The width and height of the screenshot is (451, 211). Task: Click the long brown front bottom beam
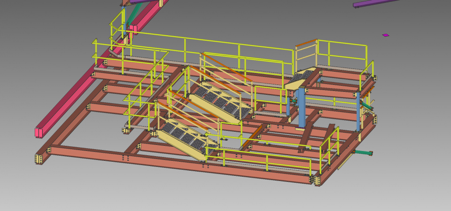[179, 165]
